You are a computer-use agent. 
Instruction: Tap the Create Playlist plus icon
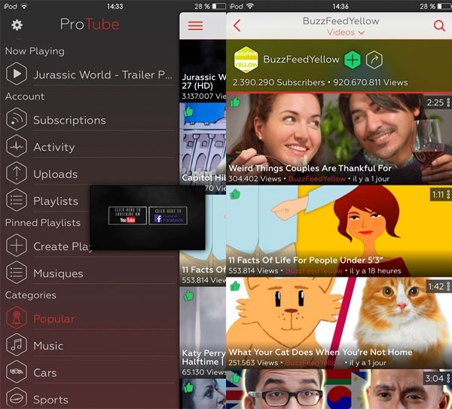tap(17, 246)
